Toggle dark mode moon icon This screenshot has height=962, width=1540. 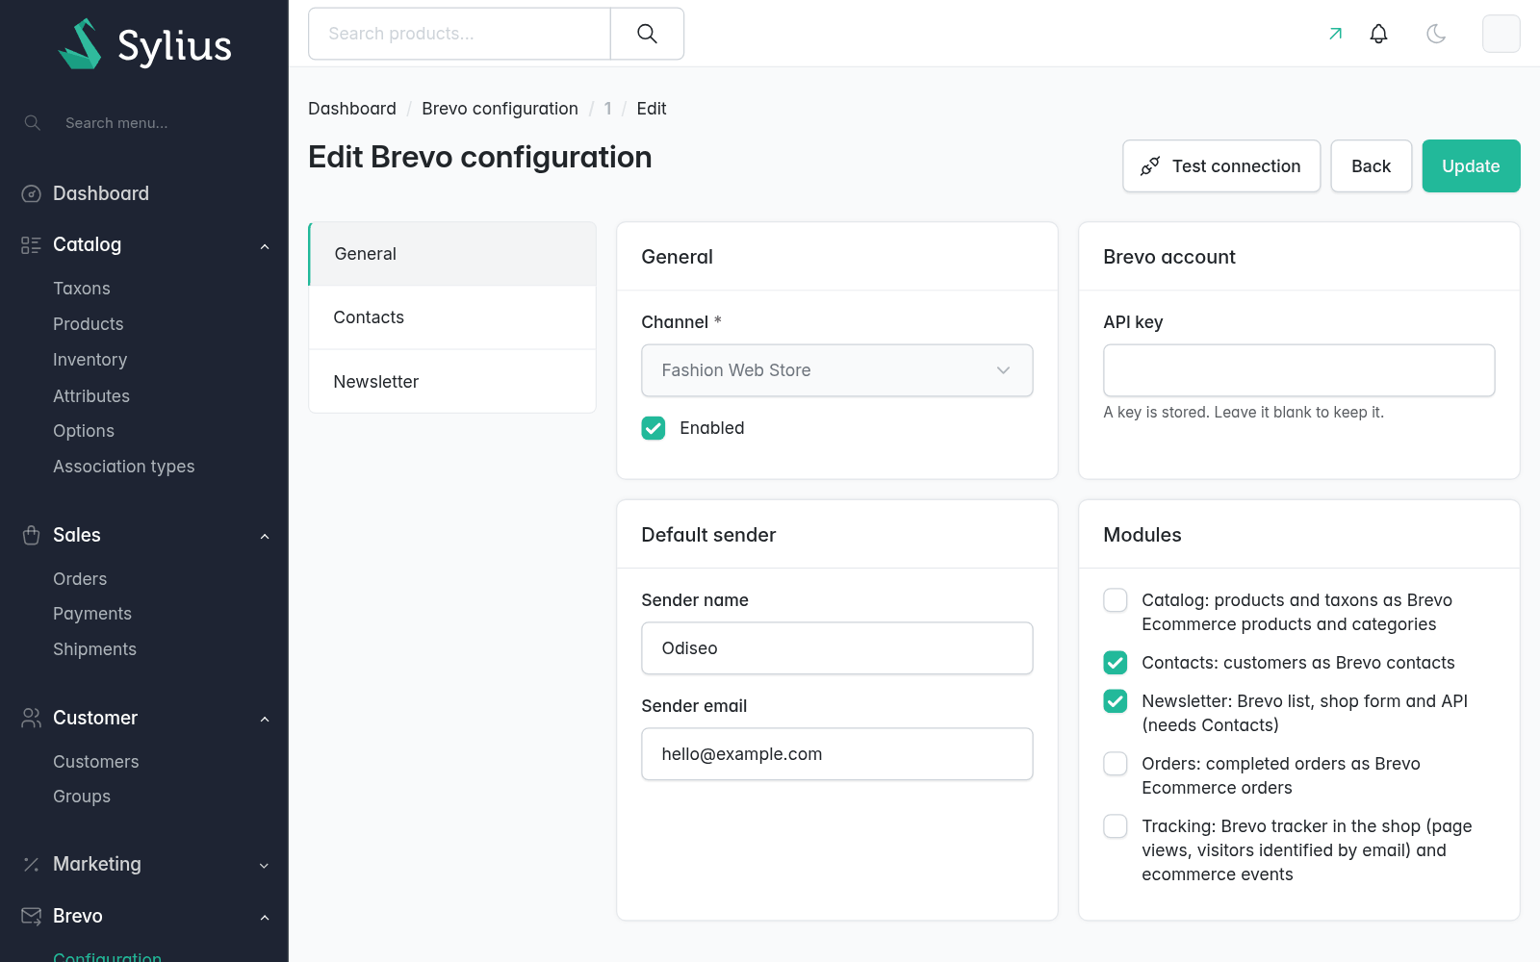(x=1436, y=34)
